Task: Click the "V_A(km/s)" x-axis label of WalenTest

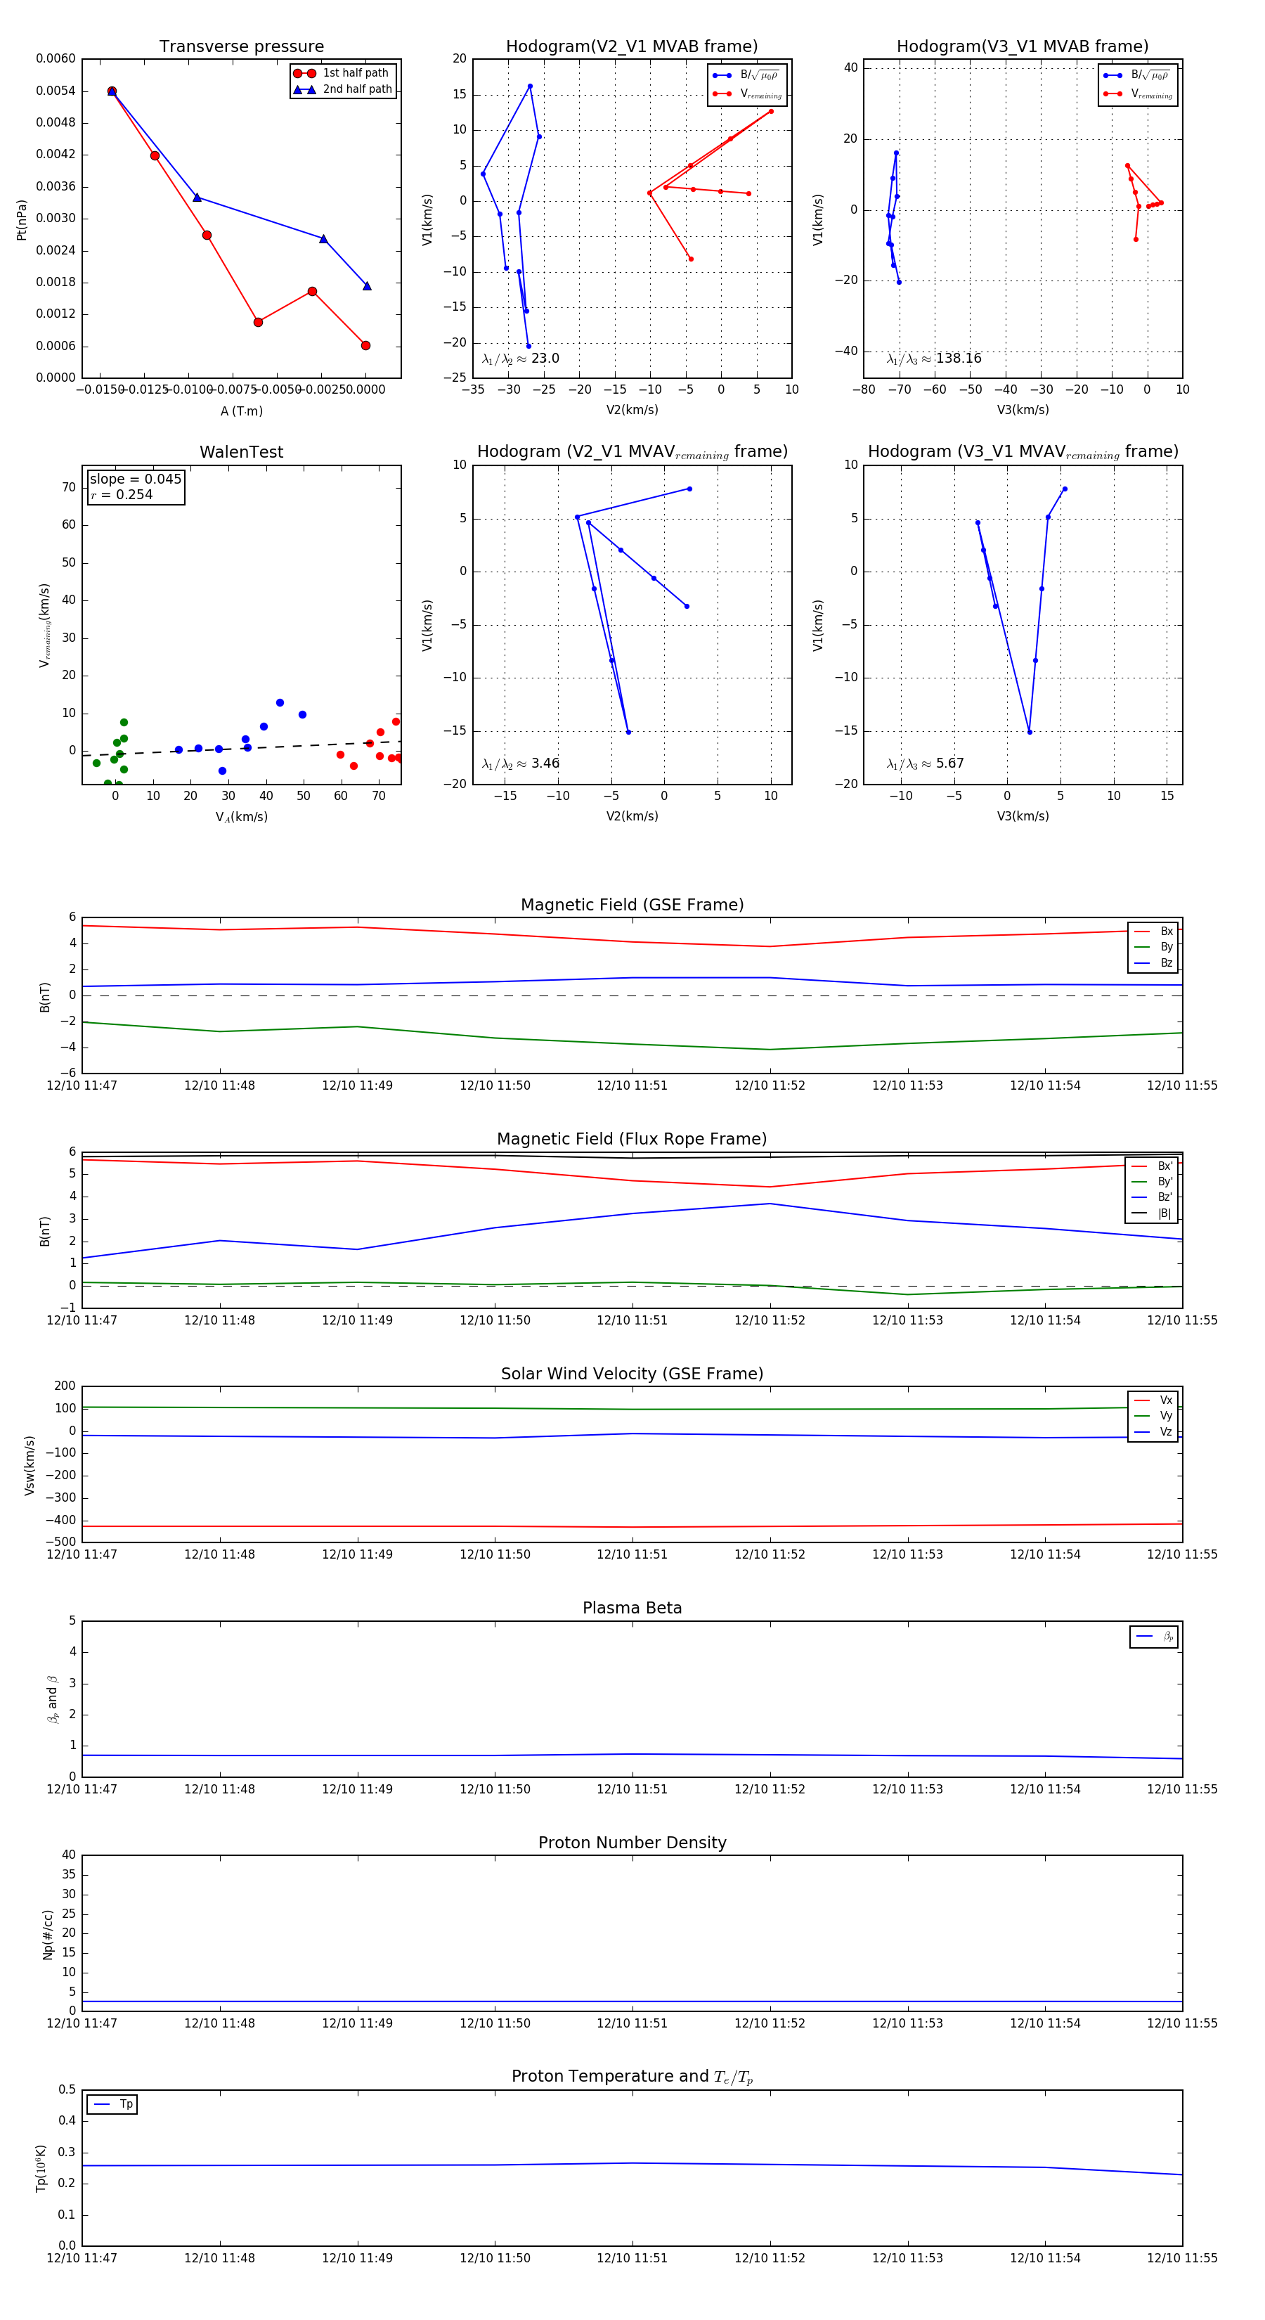Action: 241,817
